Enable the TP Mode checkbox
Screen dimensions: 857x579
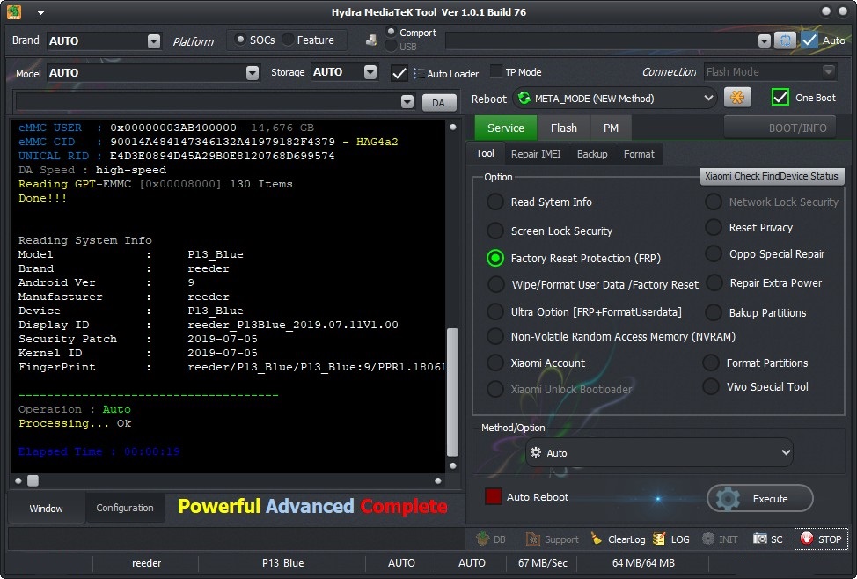tap(495, 71)
